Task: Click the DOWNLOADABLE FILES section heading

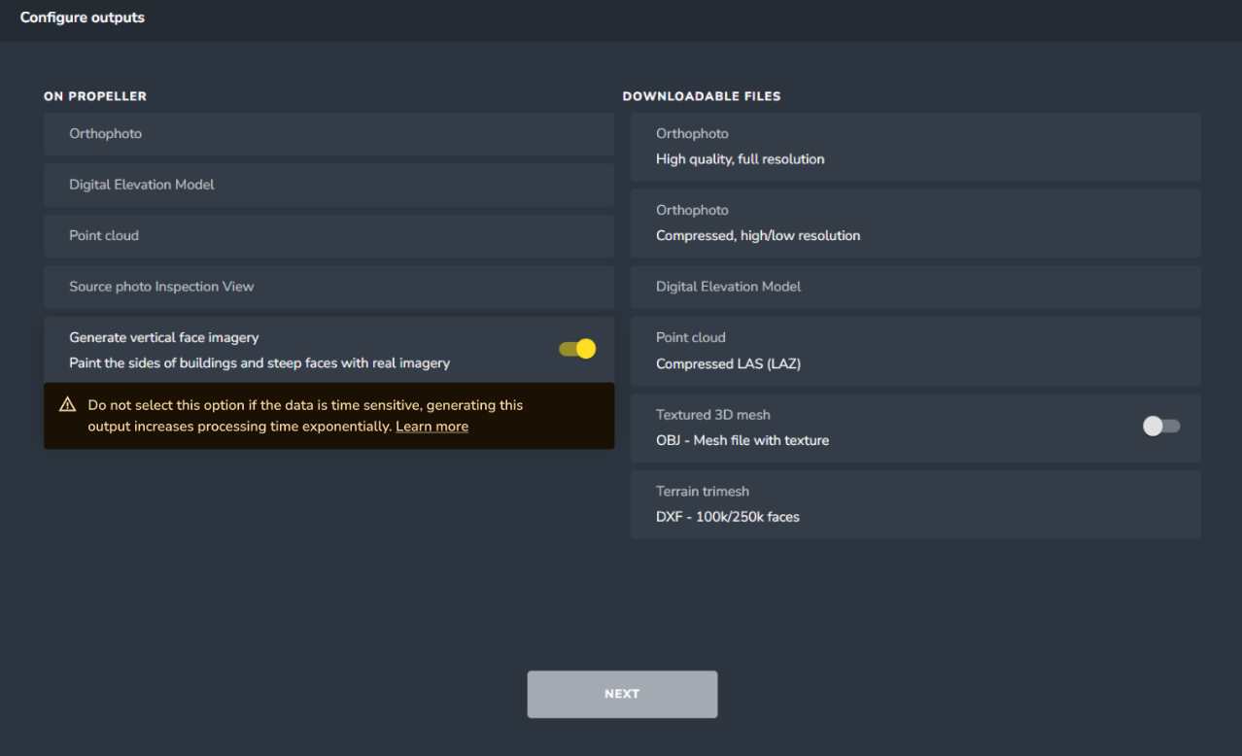Action: pos(701,96)
